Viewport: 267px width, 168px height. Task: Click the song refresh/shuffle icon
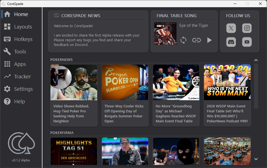[x=183, y=40]
